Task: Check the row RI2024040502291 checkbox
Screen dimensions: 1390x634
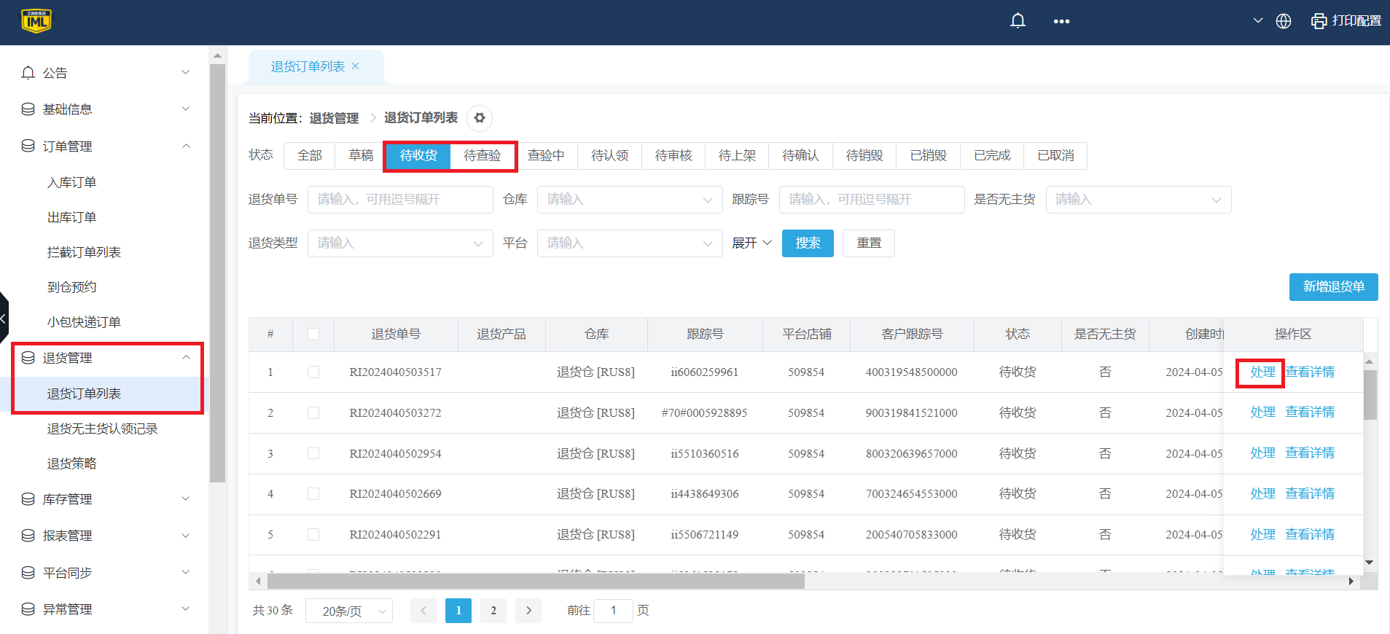Action: pyautogui.click(x=313, y=534)
